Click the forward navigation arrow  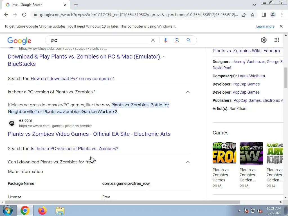[x=15, y=15]
